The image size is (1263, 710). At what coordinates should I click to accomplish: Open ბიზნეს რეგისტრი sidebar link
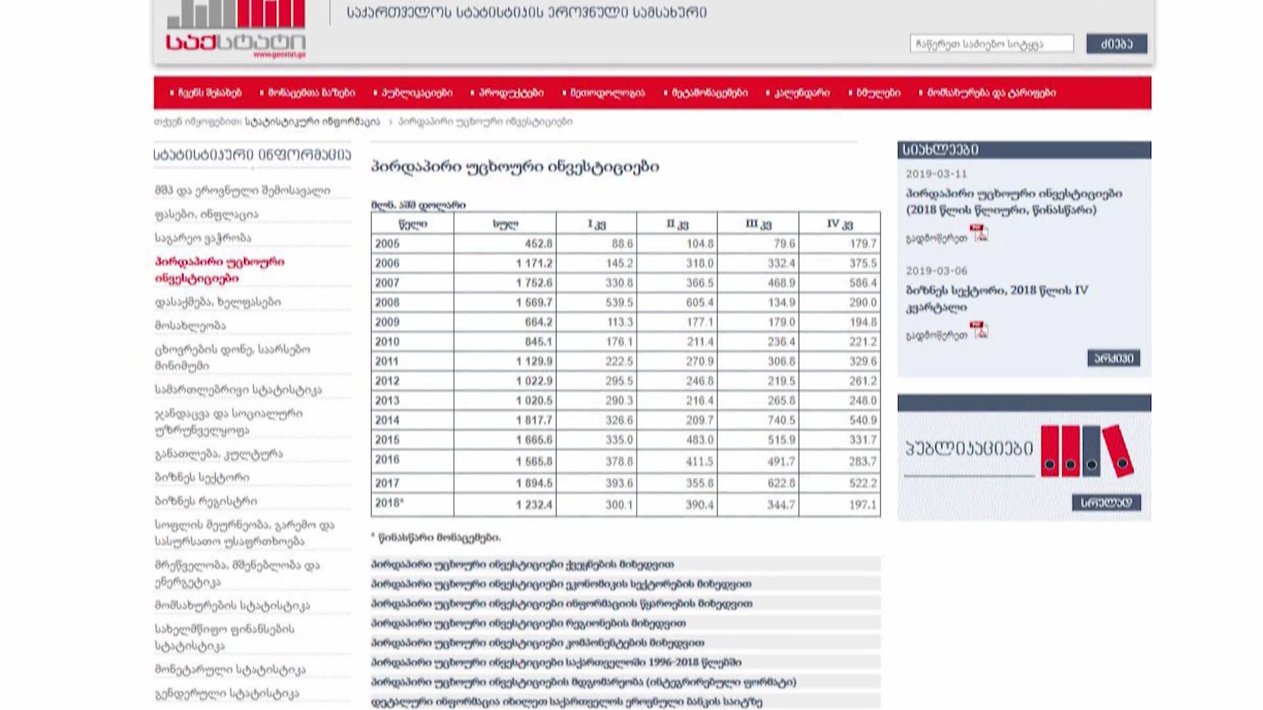click(x=206, y=501)
